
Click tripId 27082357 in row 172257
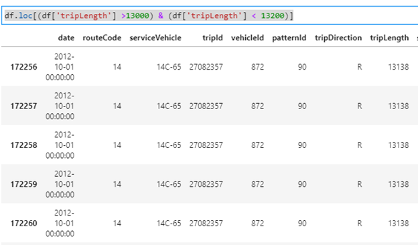(x=206, y=106)
